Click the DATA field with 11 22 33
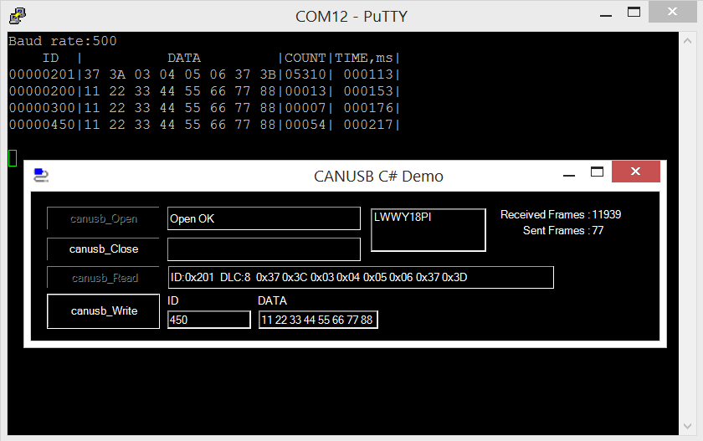The height and width of the screenshot is (441, 703). tap(318, 320)
